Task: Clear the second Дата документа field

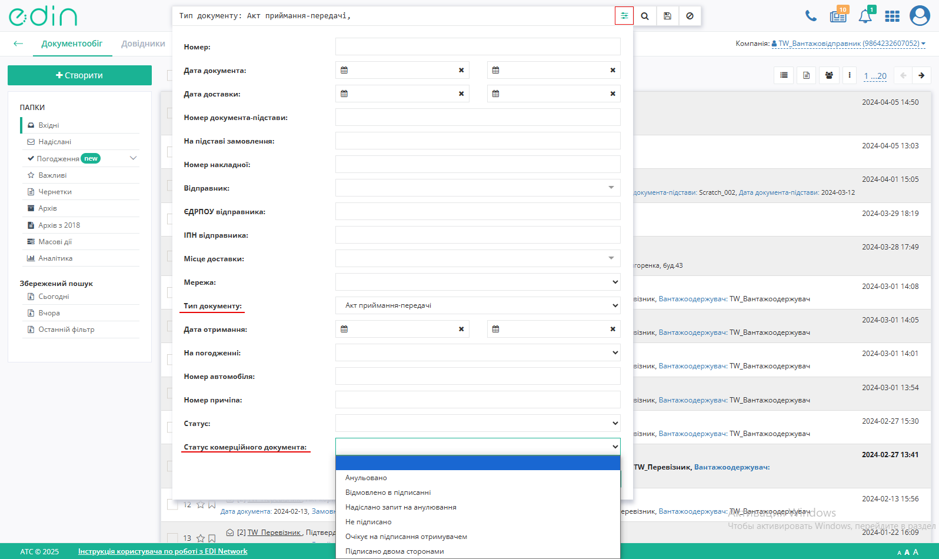Action: click(x=612, y=70)
